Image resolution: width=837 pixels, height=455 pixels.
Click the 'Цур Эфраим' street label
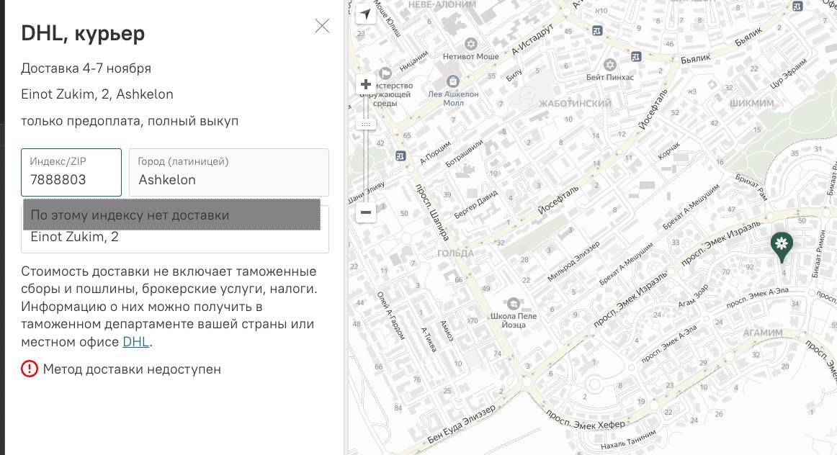click(789, 73)
